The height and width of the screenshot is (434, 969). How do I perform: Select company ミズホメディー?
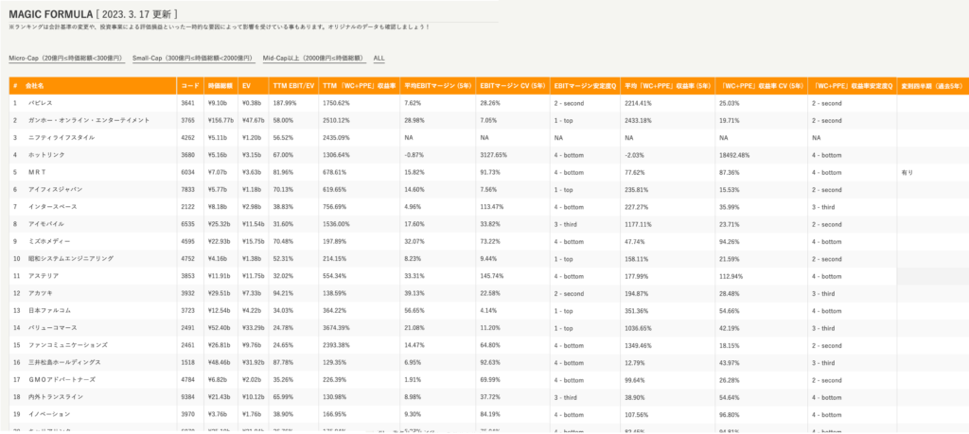(x=49, y=241)
